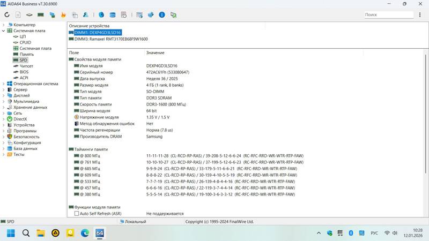This screenshot has width=429, height=241.
Task: Click the green memory module toolbar icon
Action: (x=41, y=15)
